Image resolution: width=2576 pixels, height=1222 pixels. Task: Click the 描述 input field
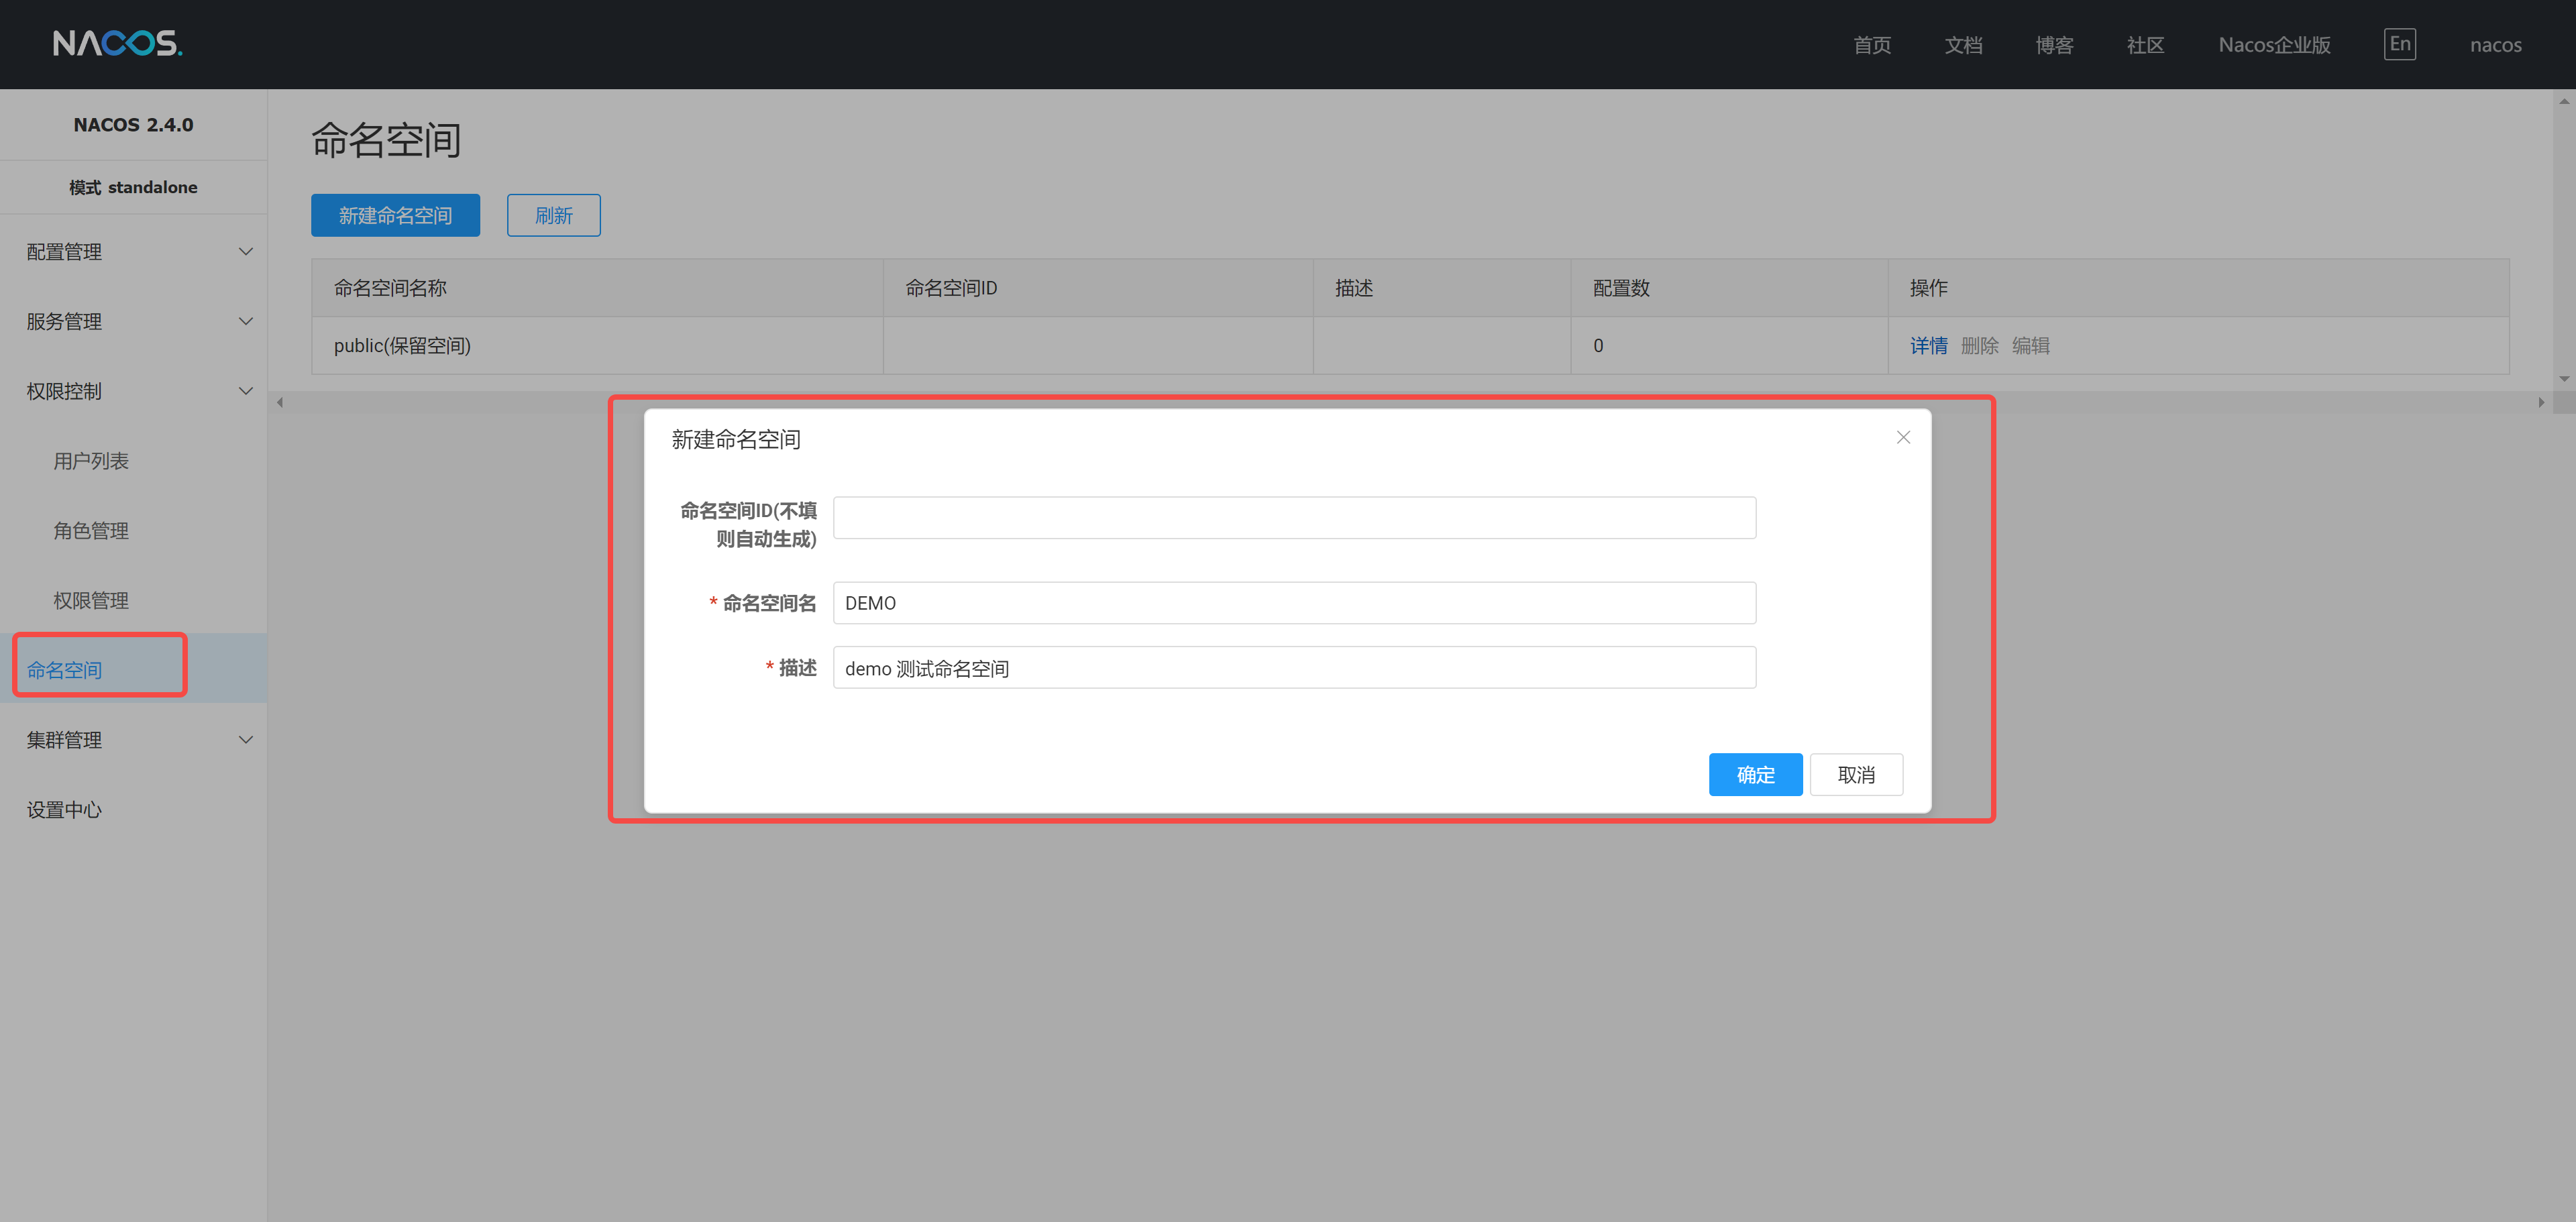pyautogui.click(x=1294, y=668)
